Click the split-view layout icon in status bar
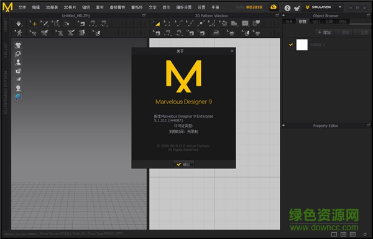 334,234
